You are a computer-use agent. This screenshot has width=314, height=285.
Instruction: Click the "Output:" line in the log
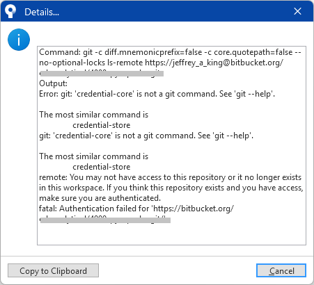coord(53,83)
